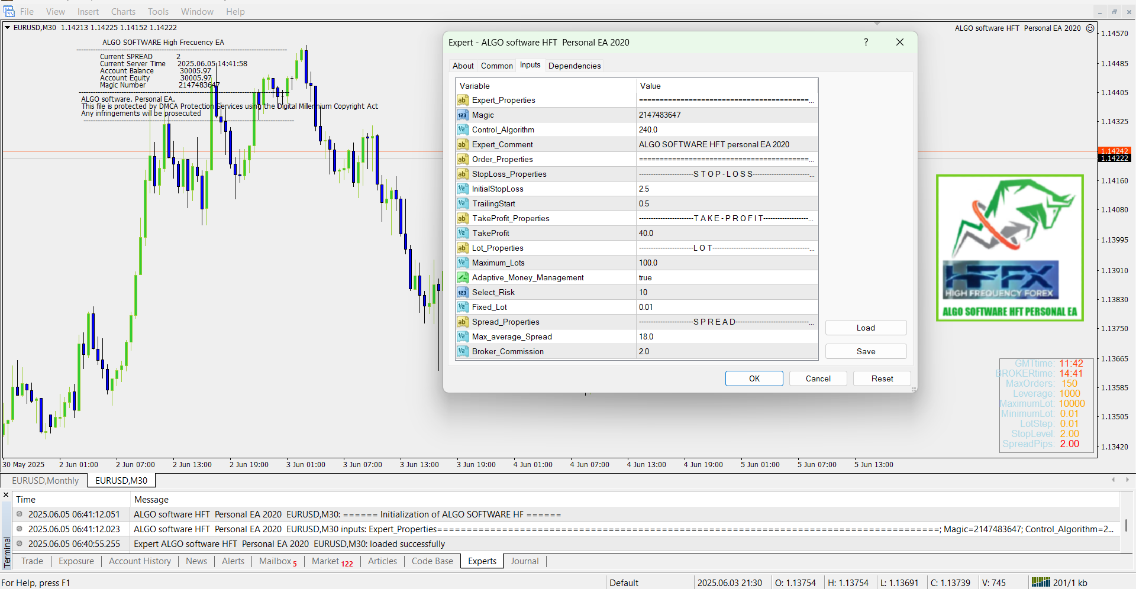Click the chart shift marker triangle
The width and height of the screenshot is (1136, 589).
tap(877, 24)
